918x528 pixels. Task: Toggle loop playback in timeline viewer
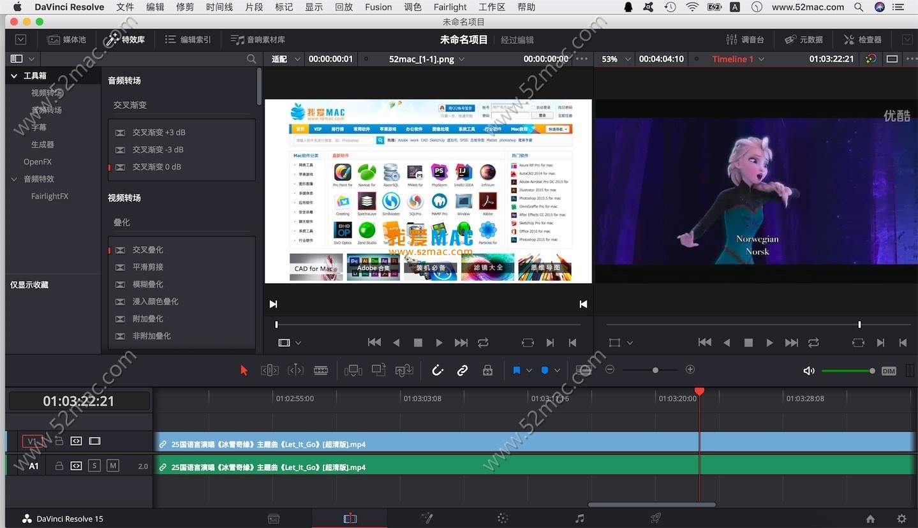(813, 342)
